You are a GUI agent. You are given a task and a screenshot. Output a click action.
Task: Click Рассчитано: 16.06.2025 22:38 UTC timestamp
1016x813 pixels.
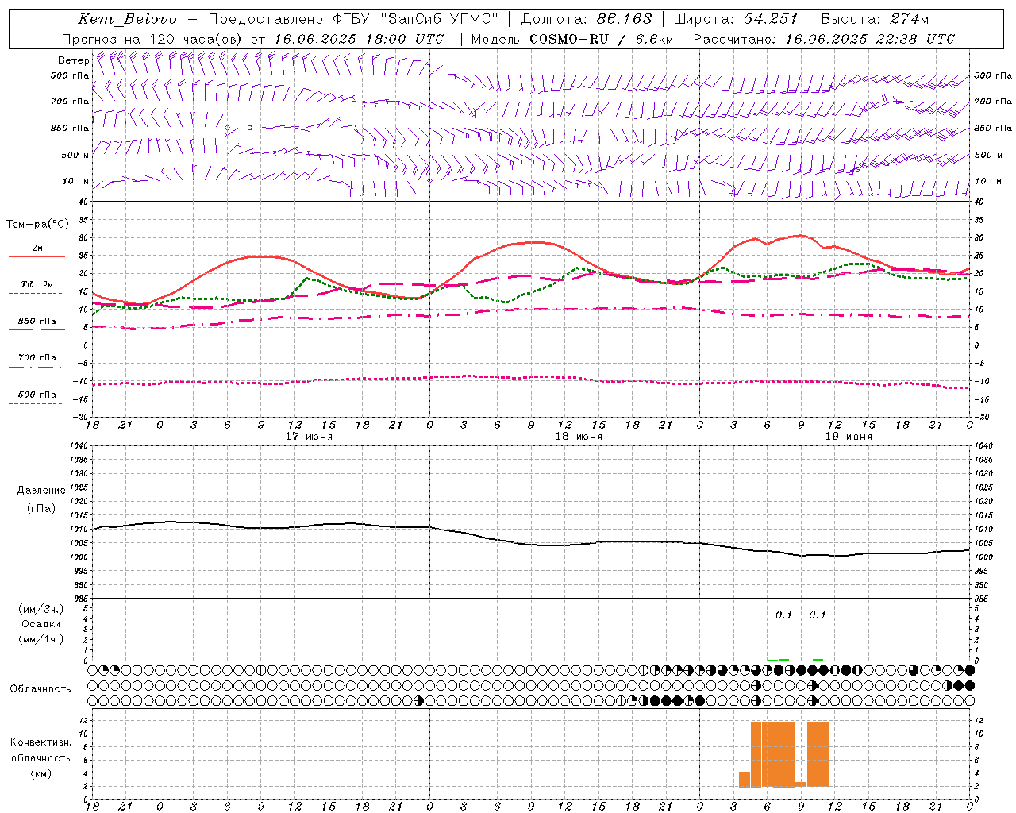[824, 39]
